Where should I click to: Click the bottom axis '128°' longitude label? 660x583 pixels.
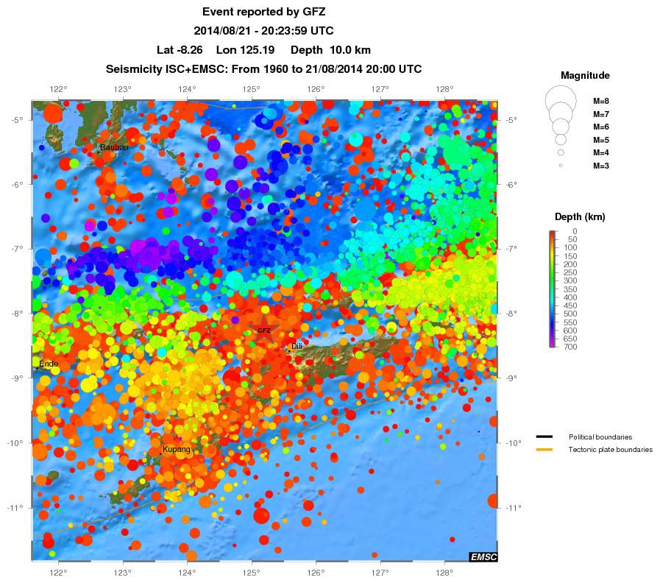(x=444, y=573)
